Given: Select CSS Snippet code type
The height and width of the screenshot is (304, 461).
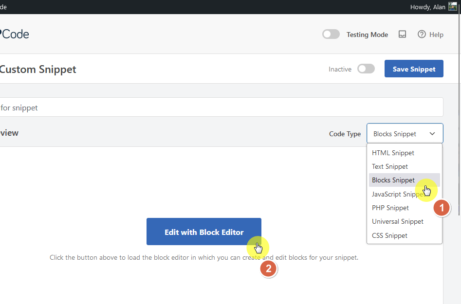Looking at the screenshot, I should click(404, 235).
